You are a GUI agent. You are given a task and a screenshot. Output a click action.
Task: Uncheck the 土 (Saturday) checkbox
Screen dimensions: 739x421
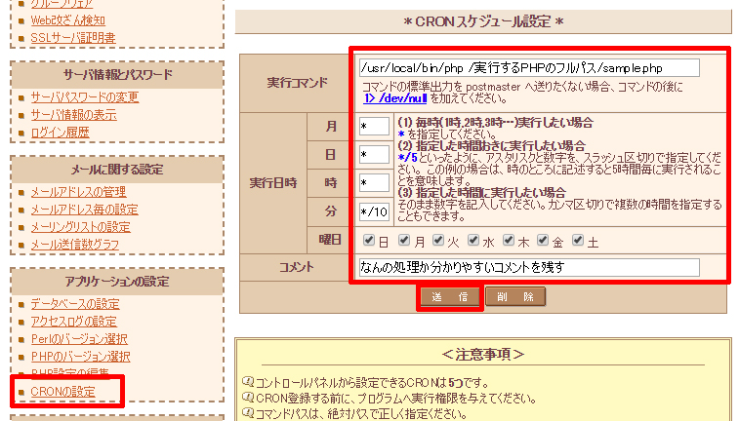point(579,240)
